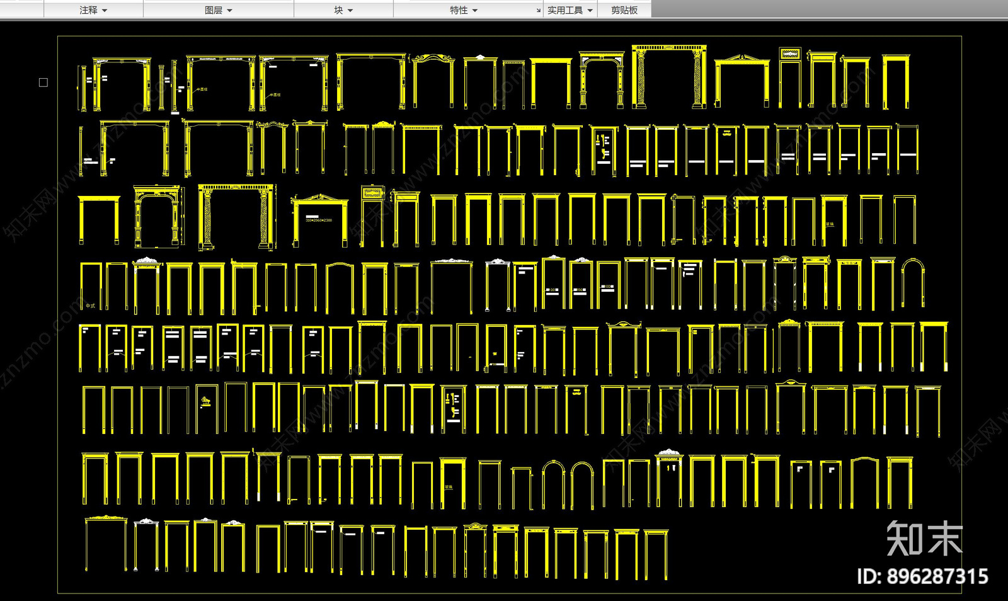
Task: Open the 特性 panel dialog launcher arrow
Action: coord(538,11)
